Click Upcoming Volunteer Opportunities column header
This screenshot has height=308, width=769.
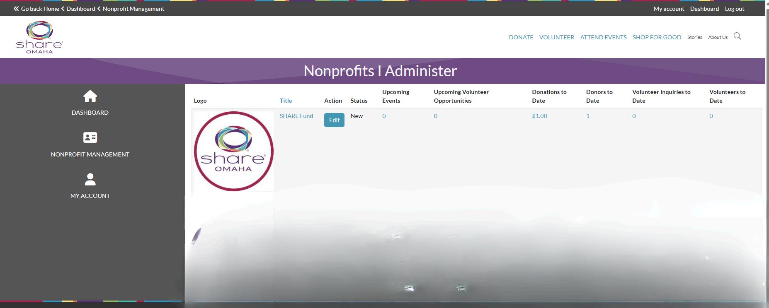click(461, 96)
